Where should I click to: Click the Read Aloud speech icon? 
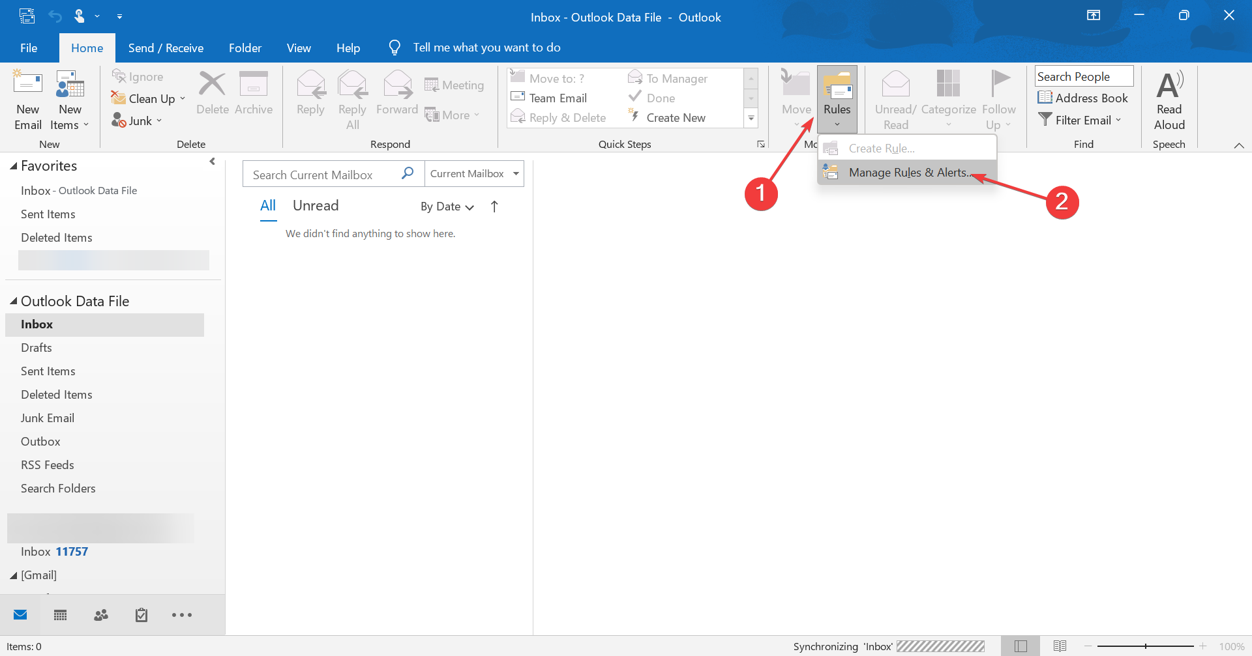[1169, 84]
